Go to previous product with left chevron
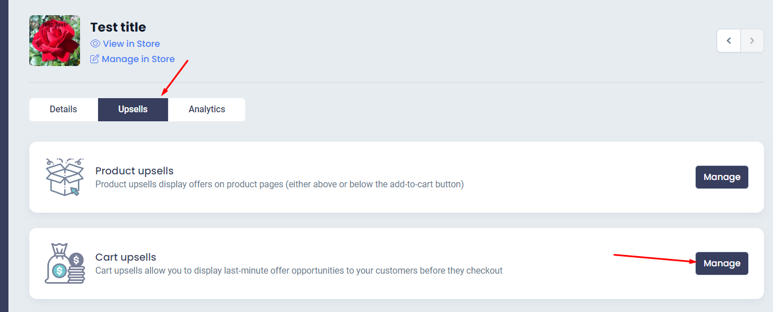Viewport: 773px width, 312px height. coord(729,41)
